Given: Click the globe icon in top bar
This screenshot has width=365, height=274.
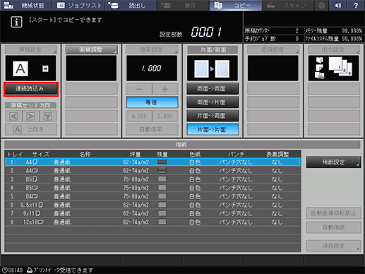Looking at the screenshot, I should [321, 6].
